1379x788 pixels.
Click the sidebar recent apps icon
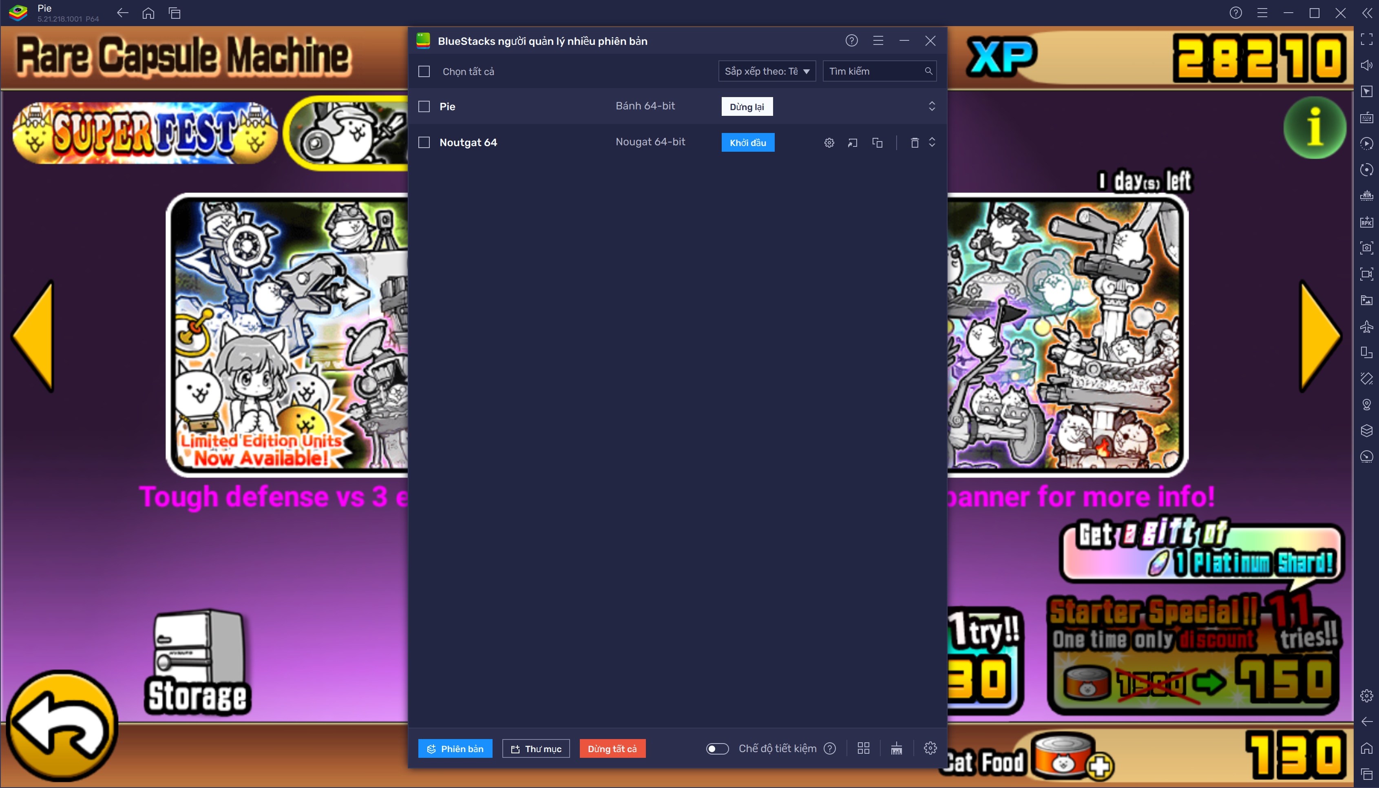pyautogui.click(x=1366, y=774)
